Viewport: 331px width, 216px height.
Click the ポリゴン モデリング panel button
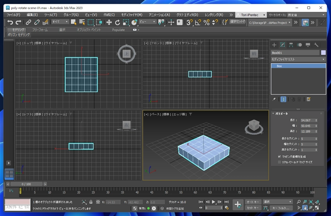pos(19,35)
